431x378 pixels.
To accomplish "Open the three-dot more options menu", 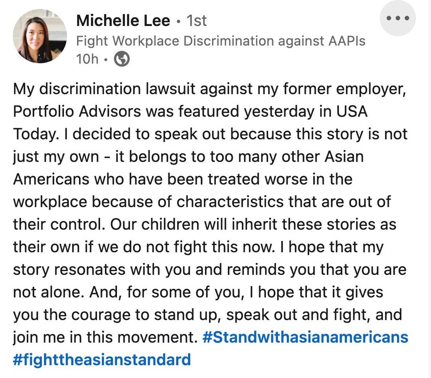I will click(x=397, y=18).
